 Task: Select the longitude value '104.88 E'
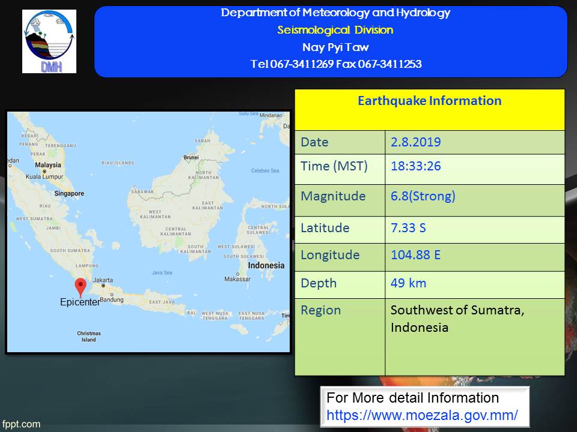[416, 255]
